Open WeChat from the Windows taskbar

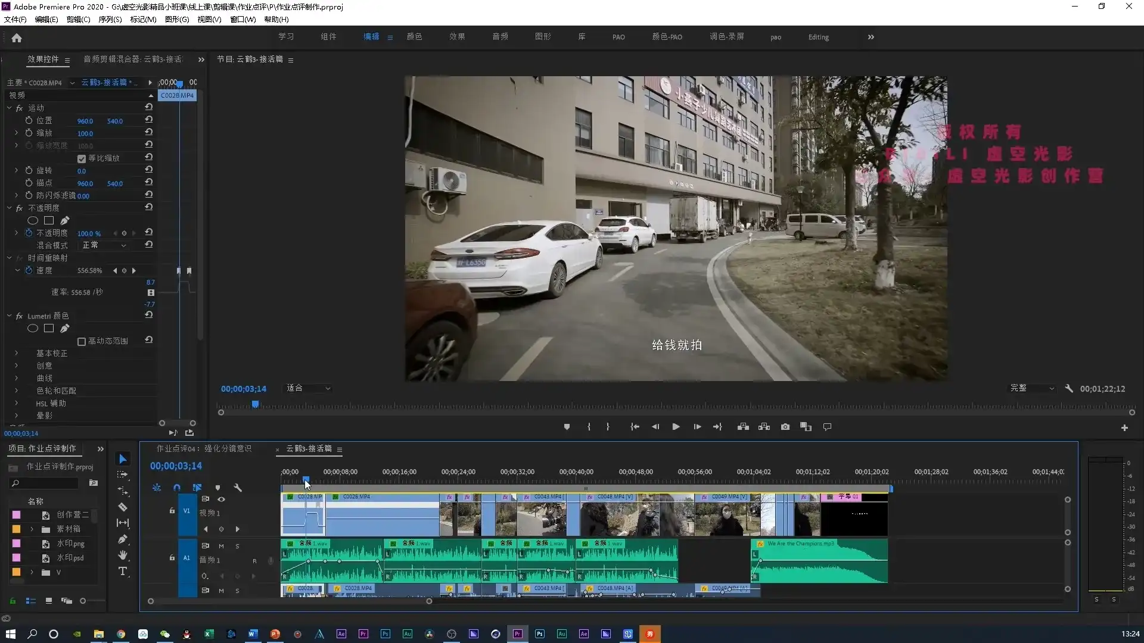tap(165, 634)
